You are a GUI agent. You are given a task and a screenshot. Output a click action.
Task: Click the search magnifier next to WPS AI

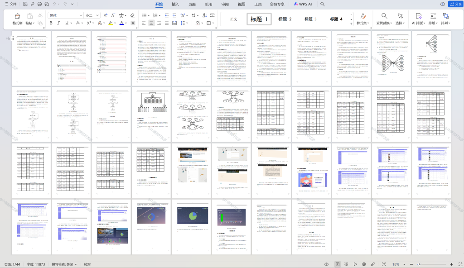point(322,4)
